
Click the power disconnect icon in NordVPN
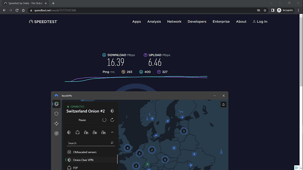point(104,120)
